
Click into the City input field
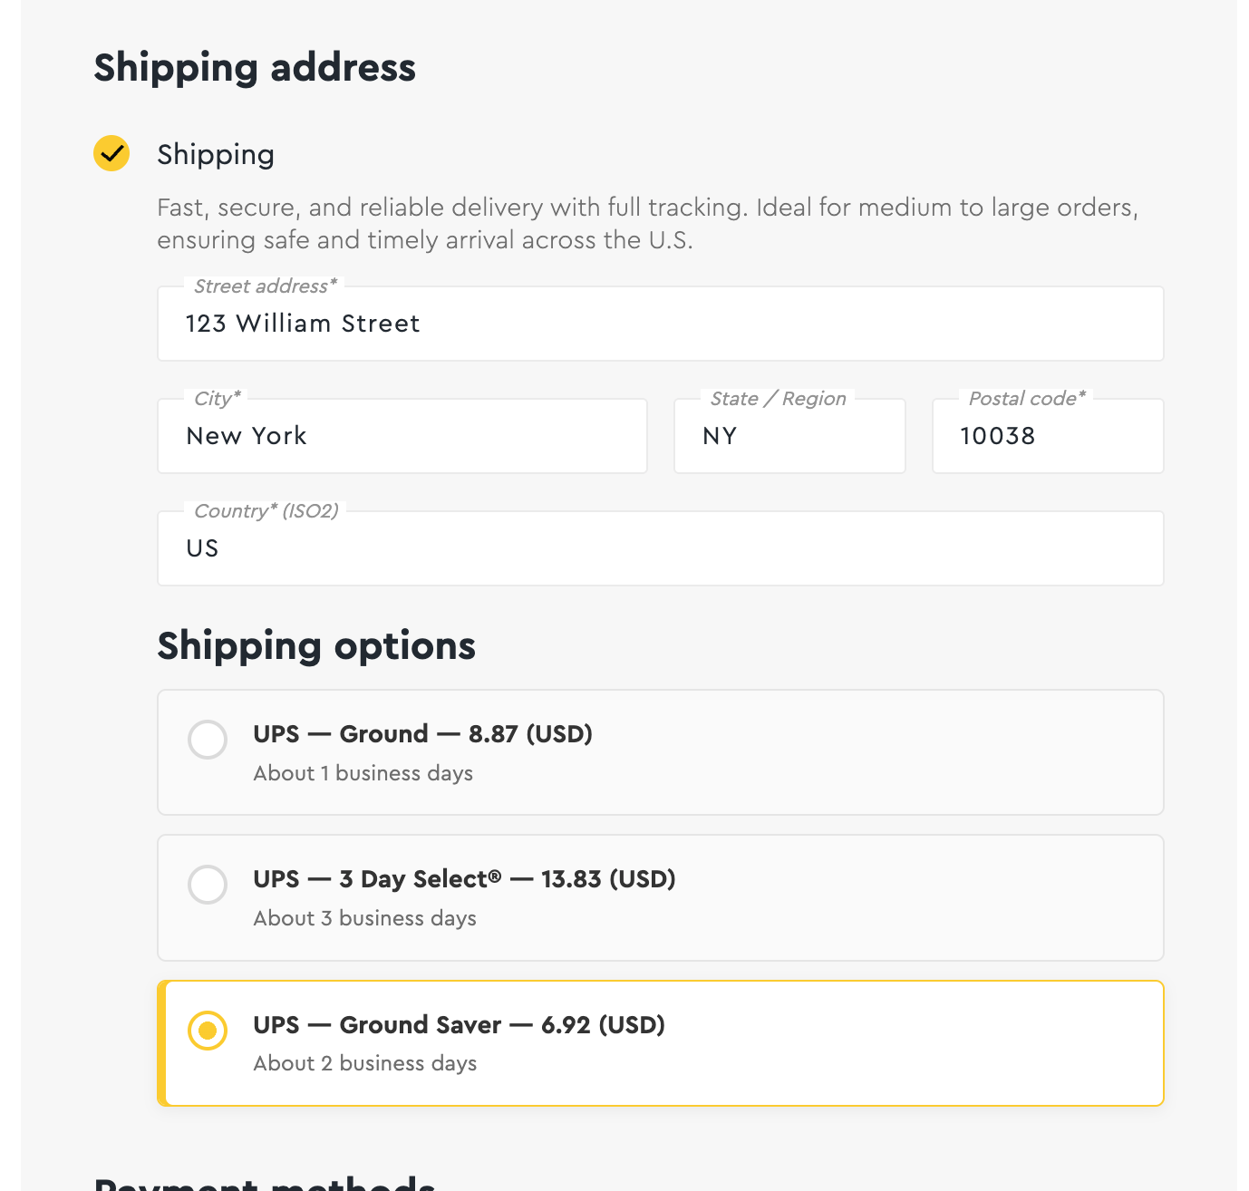point(402,436)
